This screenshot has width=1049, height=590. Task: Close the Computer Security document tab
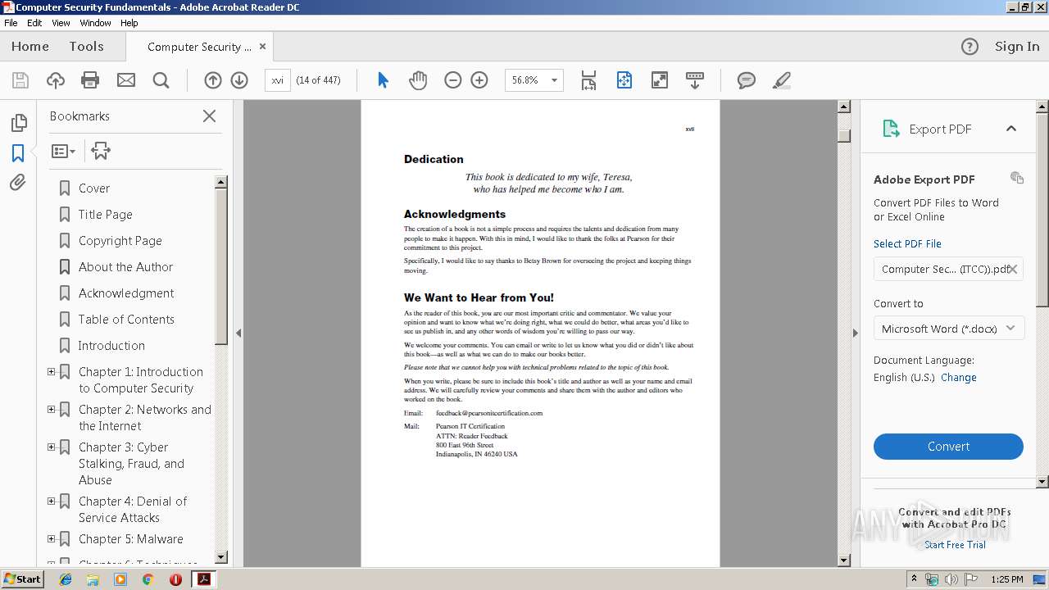coord(263,47)
